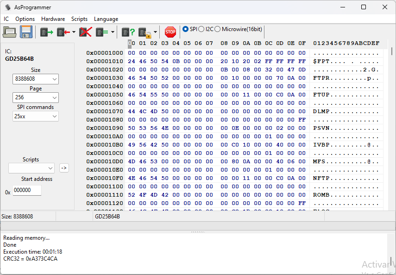Click the Verify IC chip icon

pos(102,32)
